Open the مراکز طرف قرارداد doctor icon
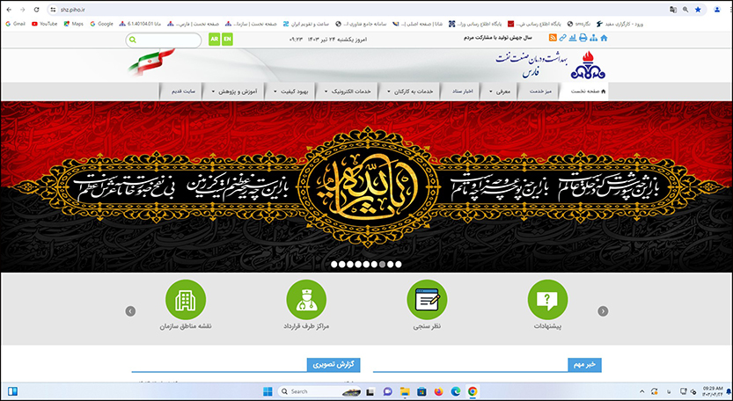733x401 pixels. pyautogui.click(x=306, y=300)
